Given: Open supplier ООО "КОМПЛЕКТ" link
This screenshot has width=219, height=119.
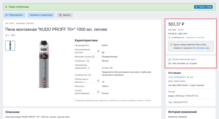Looking at the screenshot, I should tap(177, 77).
